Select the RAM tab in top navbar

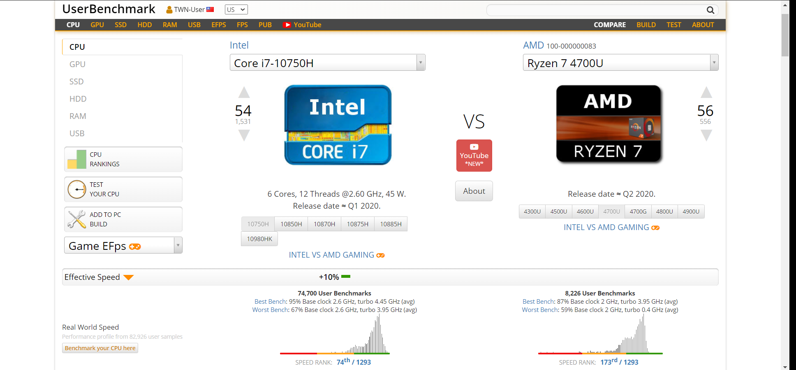tap(170, 25)
